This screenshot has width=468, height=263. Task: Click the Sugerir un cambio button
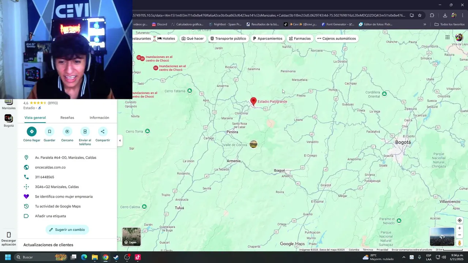(67, 230)
